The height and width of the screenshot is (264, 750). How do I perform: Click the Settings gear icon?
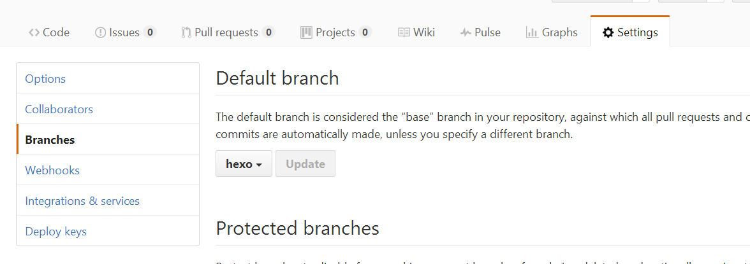pos(608,32)
